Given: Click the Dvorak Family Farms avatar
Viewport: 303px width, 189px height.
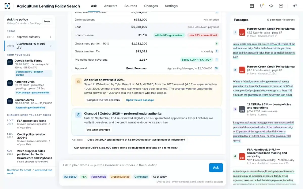Looking at the screenshot, I should pyautogui.click(x=10, y=62).
